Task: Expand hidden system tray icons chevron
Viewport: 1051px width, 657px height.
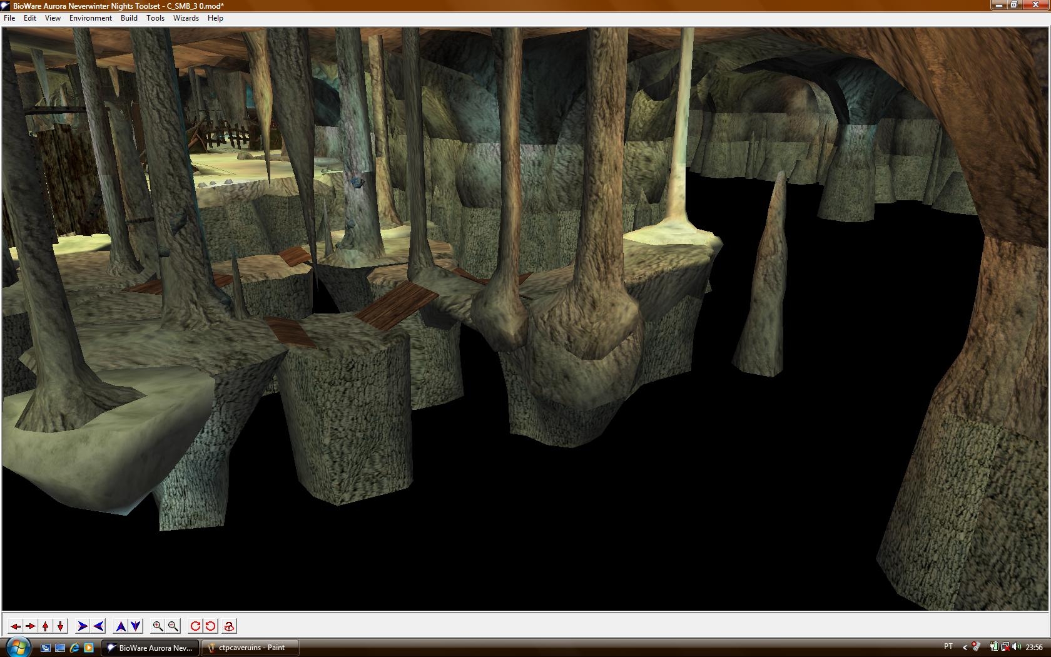Action: (964, 647)
